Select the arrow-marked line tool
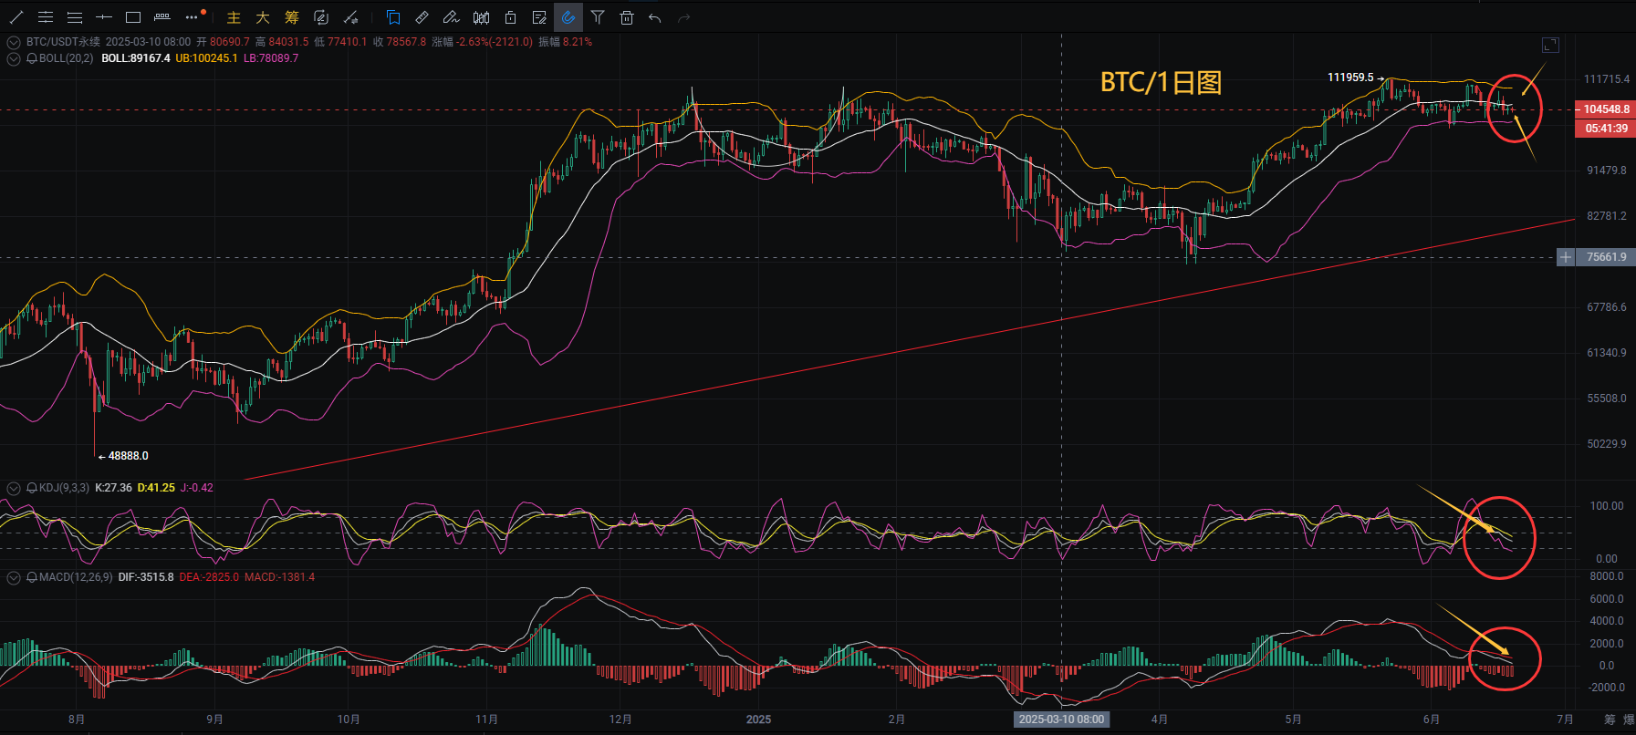The width and height of the screenshot is (1636, 735). 351,17
